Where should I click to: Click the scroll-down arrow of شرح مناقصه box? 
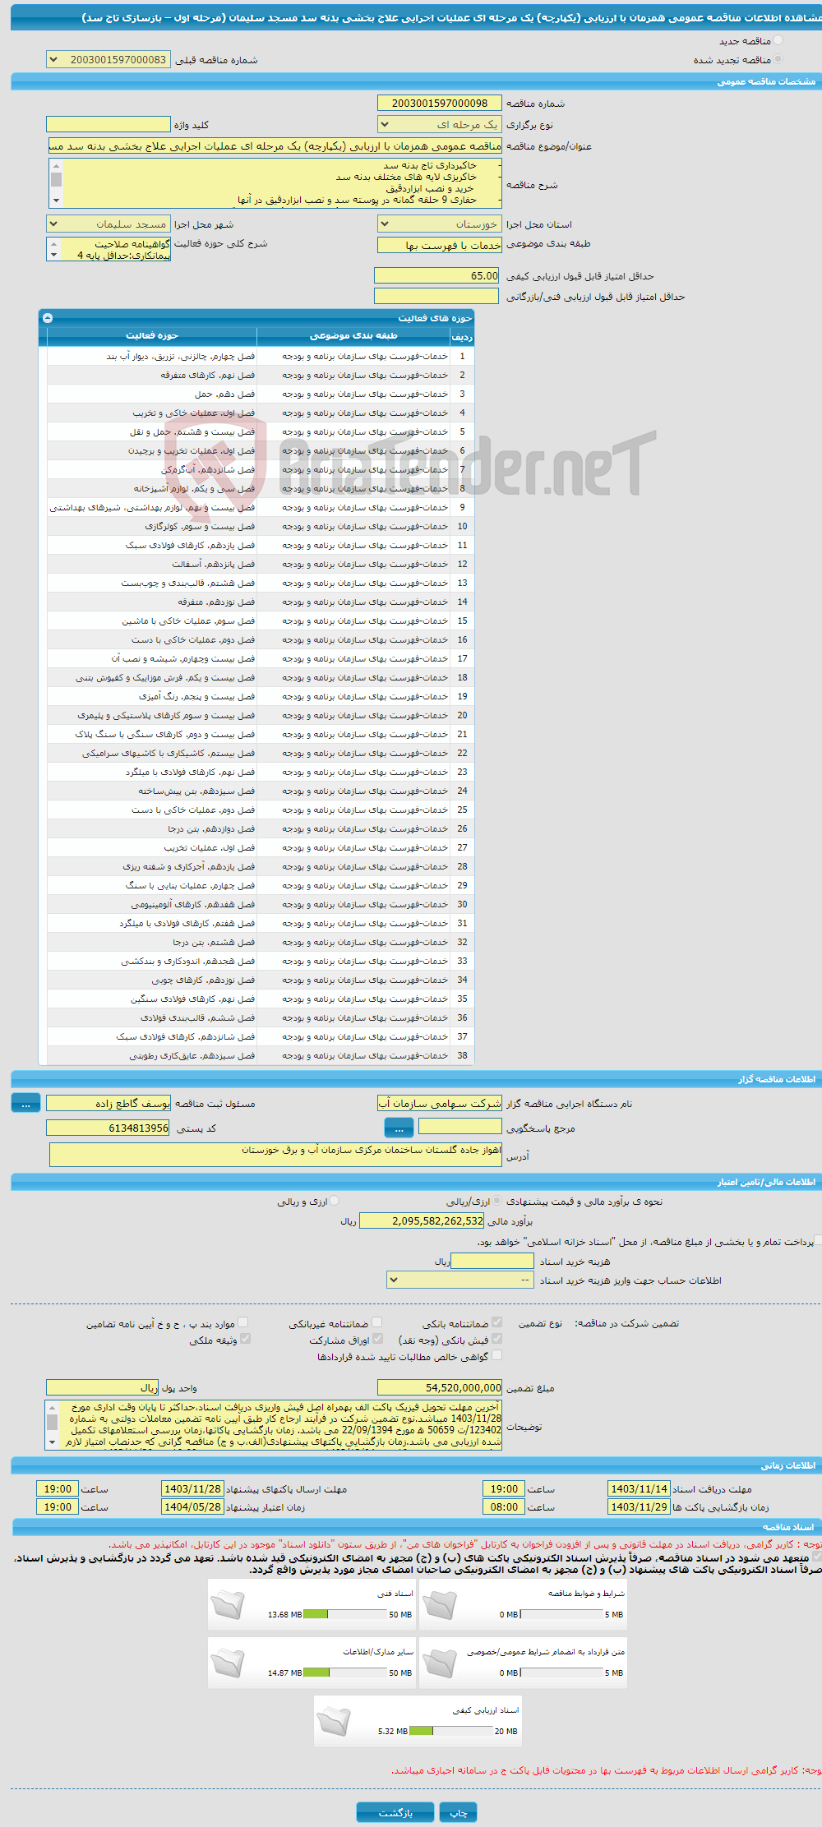pos(56,200)
